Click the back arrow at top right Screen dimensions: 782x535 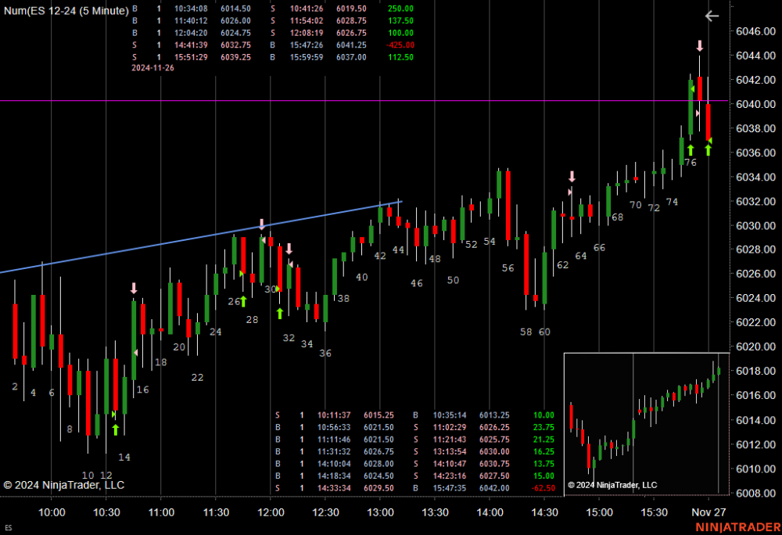[x=711, y=16]
